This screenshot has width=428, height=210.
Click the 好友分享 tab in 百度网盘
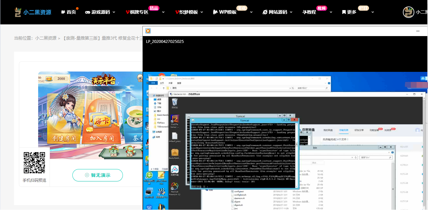click(359, 130)
